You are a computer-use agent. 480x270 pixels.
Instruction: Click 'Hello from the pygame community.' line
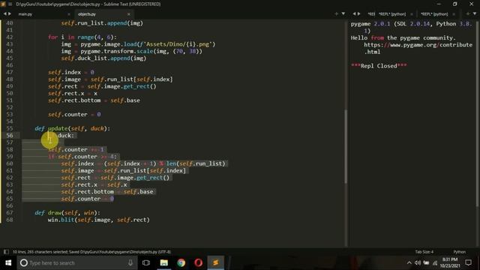point(403,37)
